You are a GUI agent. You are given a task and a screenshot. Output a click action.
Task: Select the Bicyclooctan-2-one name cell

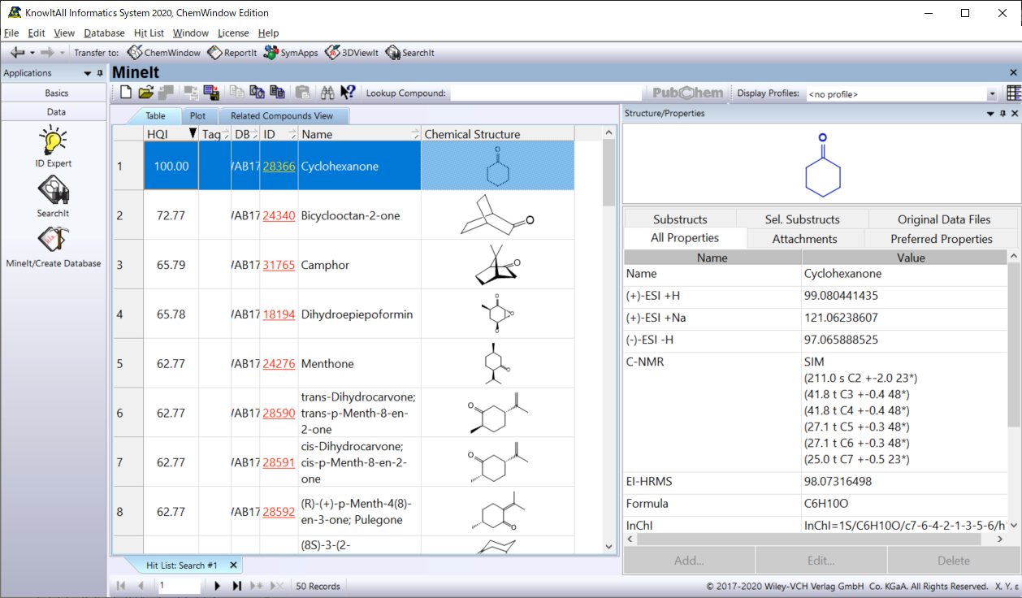360,215
